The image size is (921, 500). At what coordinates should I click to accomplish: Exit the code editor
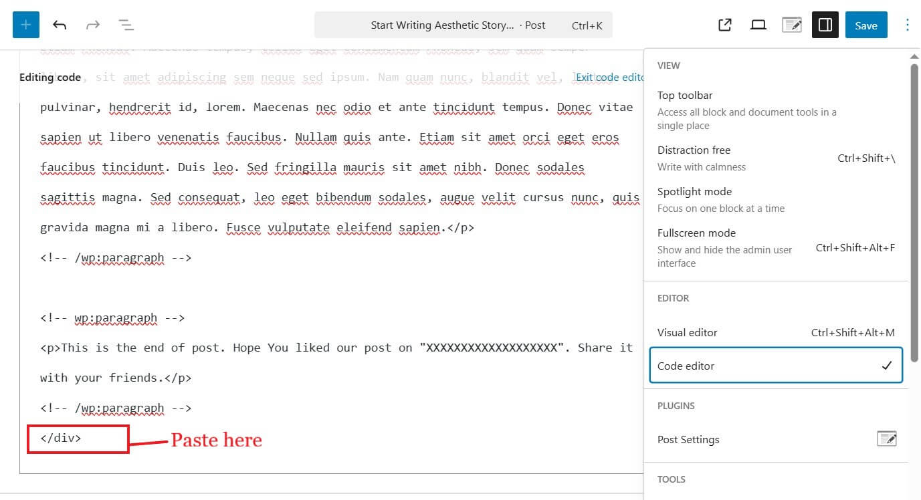click(609, 78)
